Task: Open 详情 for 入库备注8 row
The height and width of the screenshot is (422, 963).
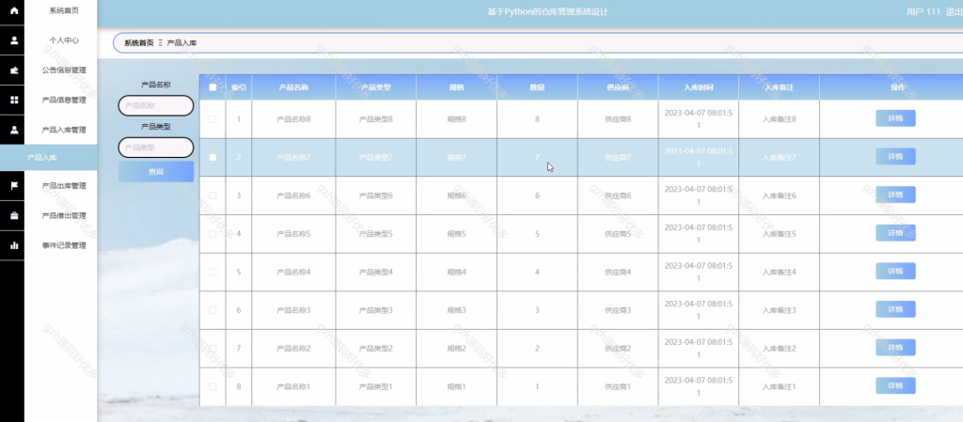Action: [x=895, y=118]
